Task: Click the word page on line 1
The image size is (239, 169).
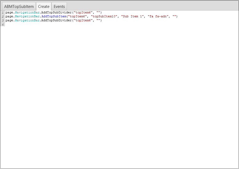Action: tap(9, 13)
